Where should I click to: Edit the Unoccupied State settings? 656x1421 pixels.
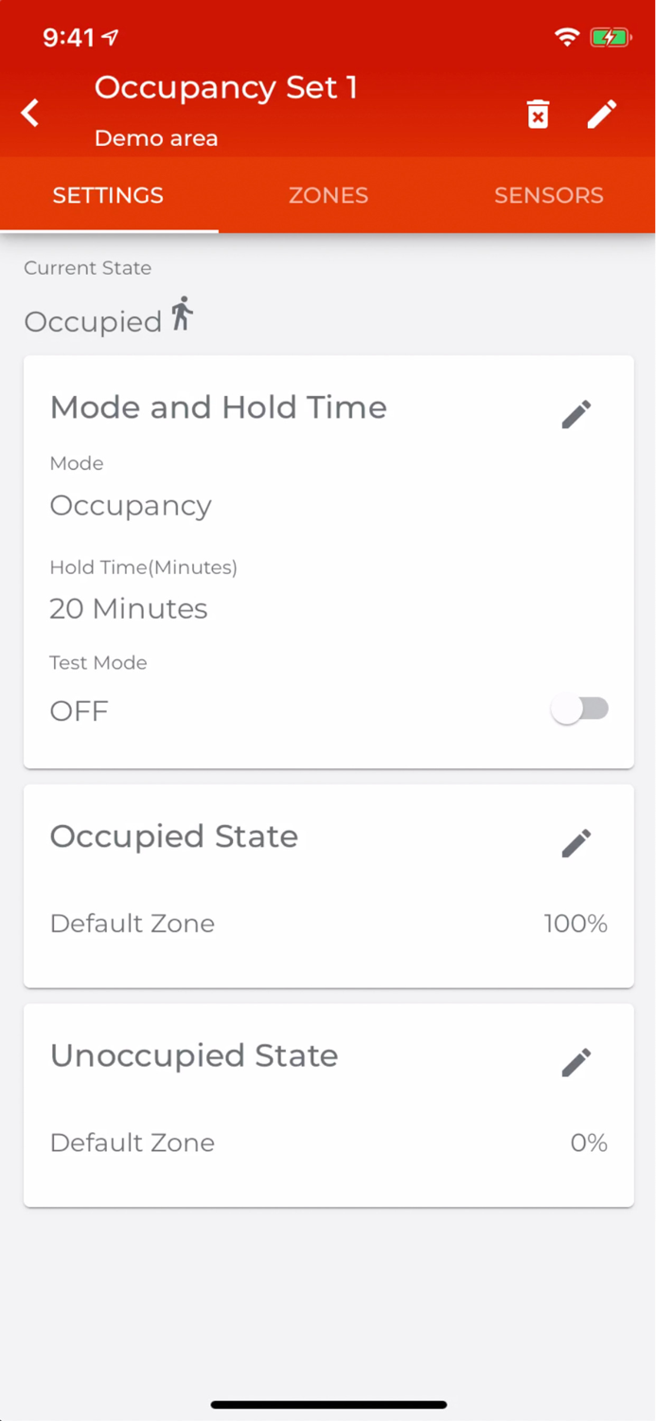576,1062
